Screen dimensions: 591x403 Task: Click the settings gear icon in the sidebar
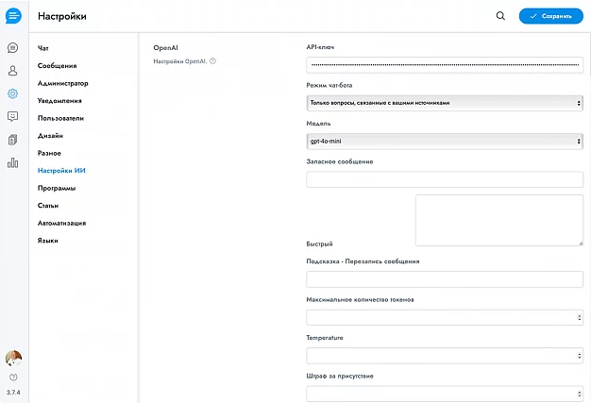pyautogui.click(x=12, y=93)
